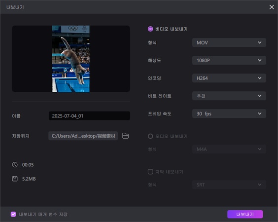Open the 형식 MOV format dropdown
The image size is (278, 222).
tap(229, 42)
